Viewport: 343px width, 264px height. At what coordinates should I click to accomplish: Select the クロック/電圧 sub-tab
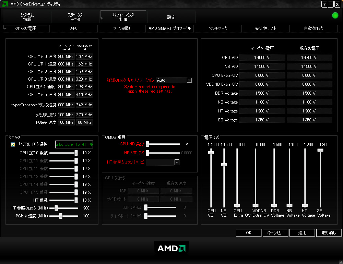(26, 28)
